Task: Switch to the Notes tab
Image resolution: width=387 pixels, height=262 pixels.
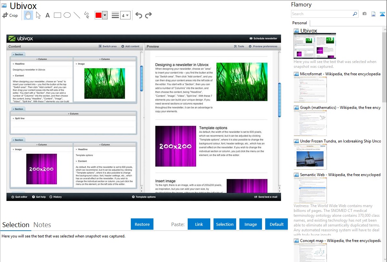Action: 42,225
